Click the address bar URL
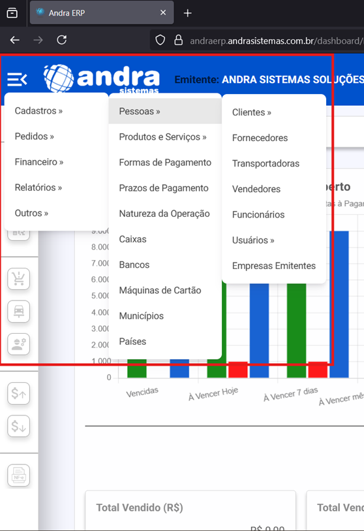 click(277, 41)
